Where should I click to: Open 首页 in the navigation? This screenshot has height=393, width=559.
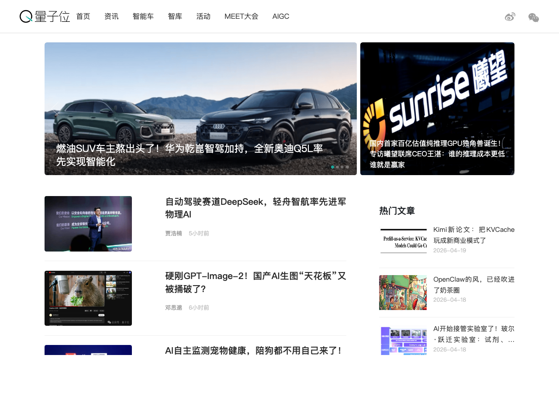83,17
